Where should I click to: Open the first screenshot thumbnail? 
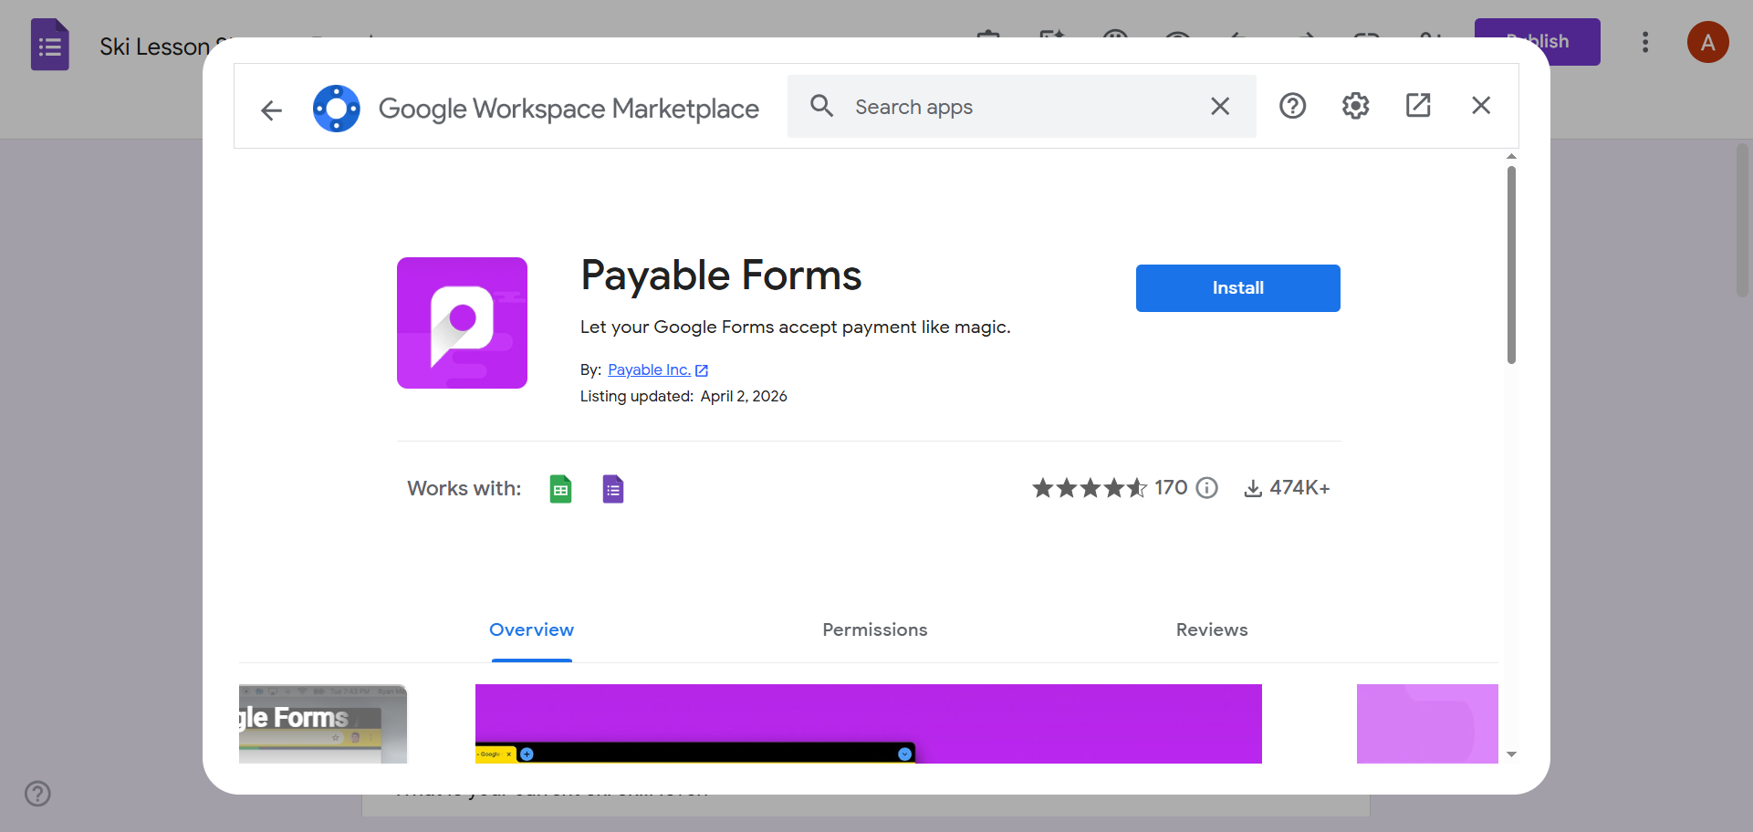click(322, 723)
